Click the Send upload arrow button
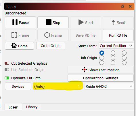 coord(118,23)
